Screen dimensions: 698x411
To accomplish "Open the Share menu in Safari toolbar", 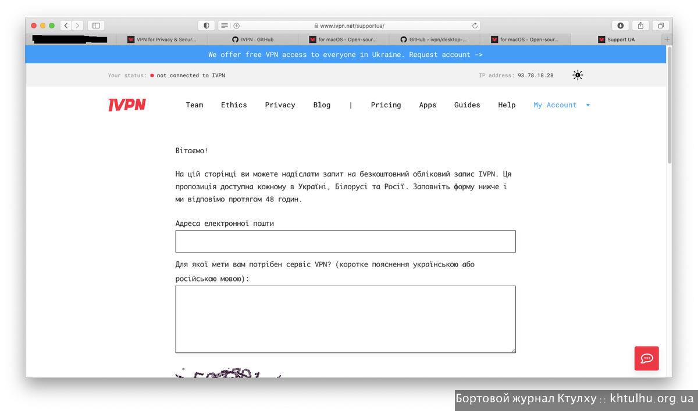I will click(x=640, y=26).
